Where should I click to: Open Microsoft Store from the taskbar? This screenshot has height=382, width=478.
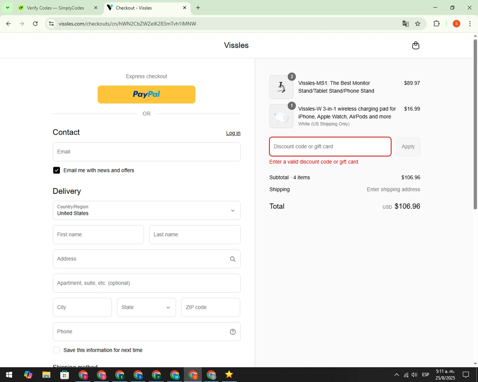pos(65,375)
